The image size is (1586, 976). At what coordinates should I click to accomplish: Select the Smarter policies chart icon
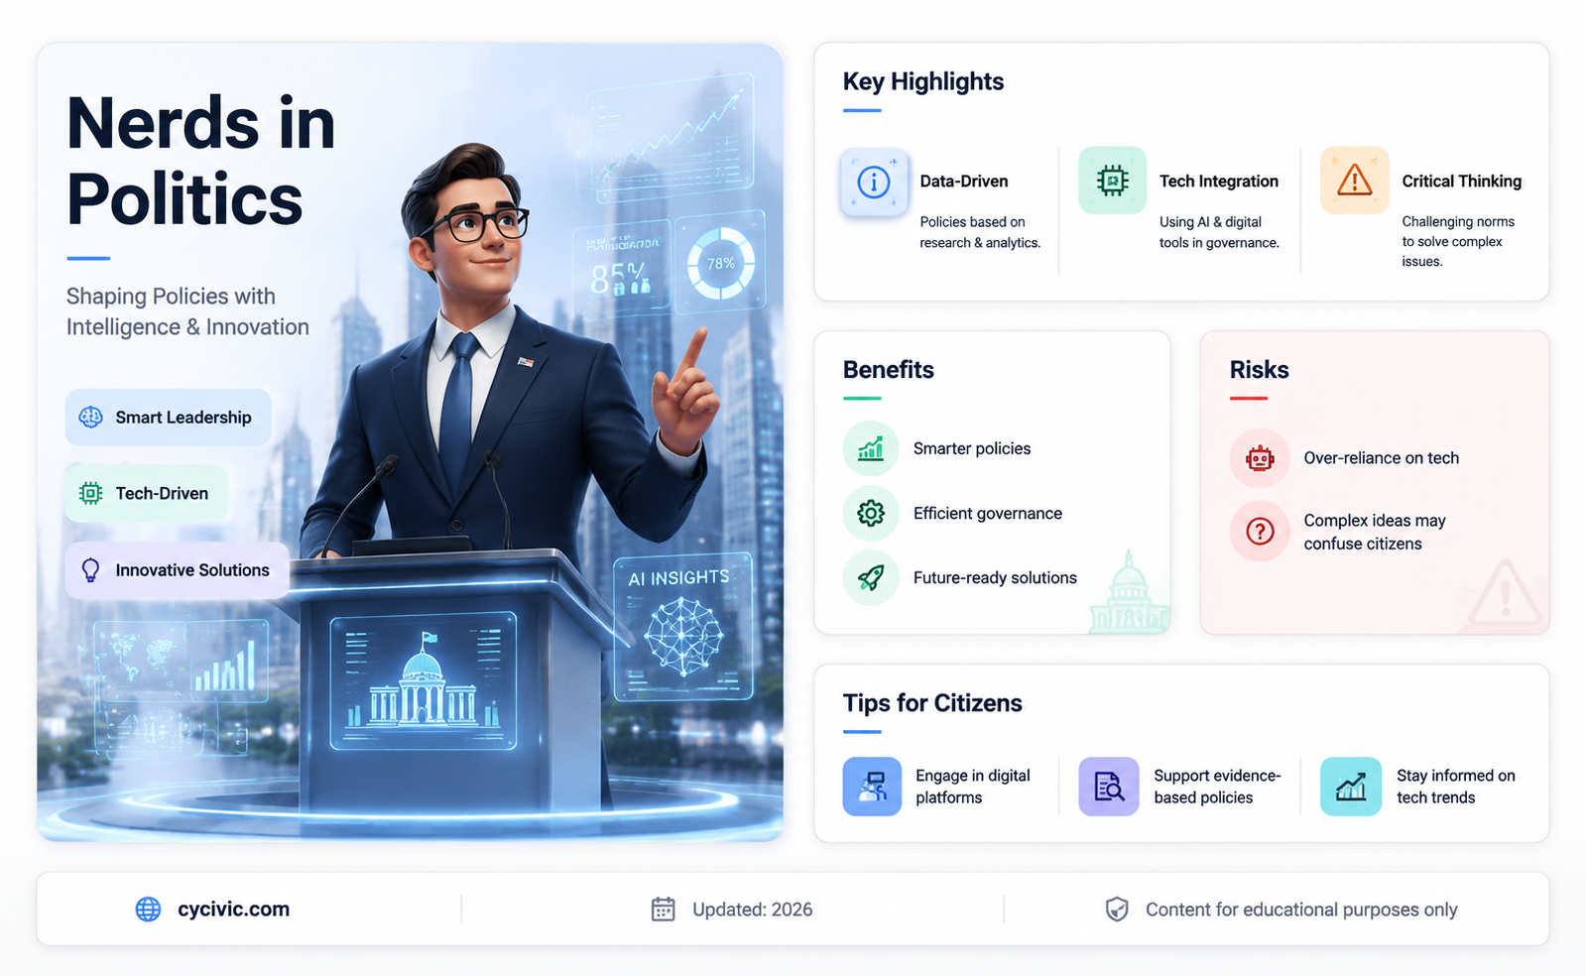coord(871,448)
